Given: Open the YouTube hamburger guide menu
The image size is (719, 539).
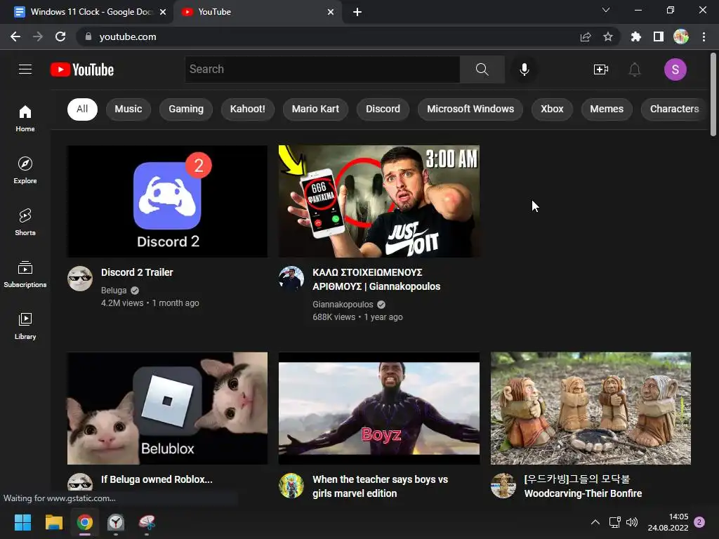Looking at the screenshot, I should click(25, 69).
